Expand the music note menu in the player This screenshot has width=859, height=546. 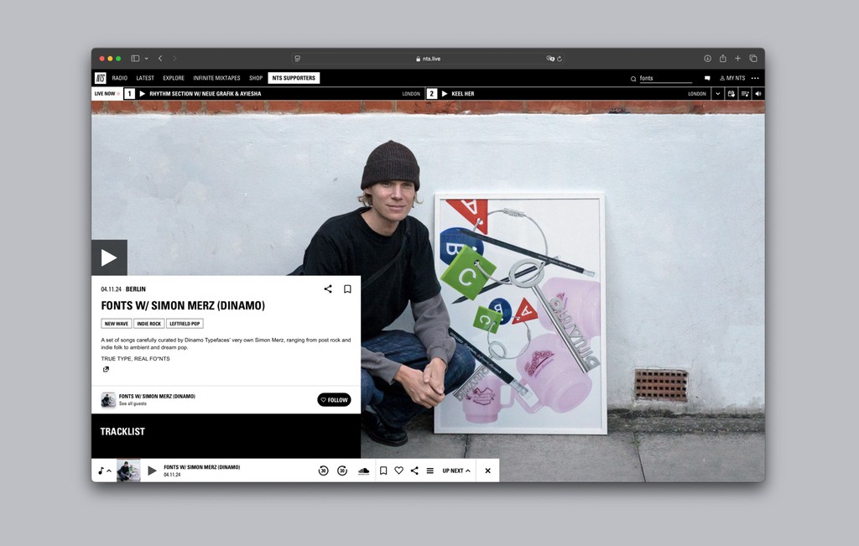click(103, 471)
